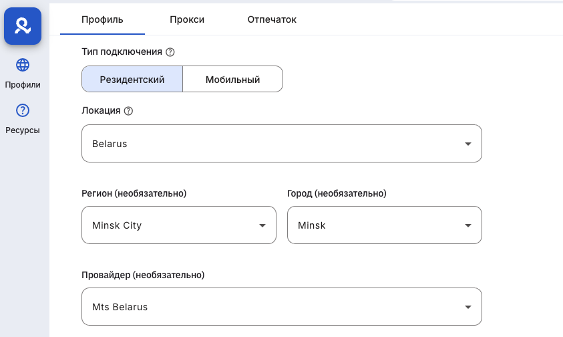
Task: Click help icon next to Локация
Action: tap(128, 111)
